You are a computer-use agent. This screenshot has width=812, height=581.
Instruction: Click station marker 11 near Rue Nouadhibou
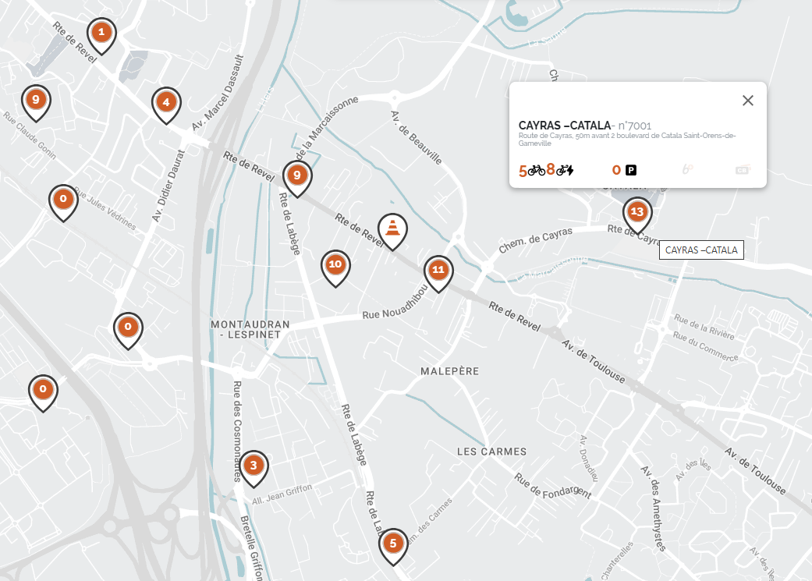[x=439, y=271]
